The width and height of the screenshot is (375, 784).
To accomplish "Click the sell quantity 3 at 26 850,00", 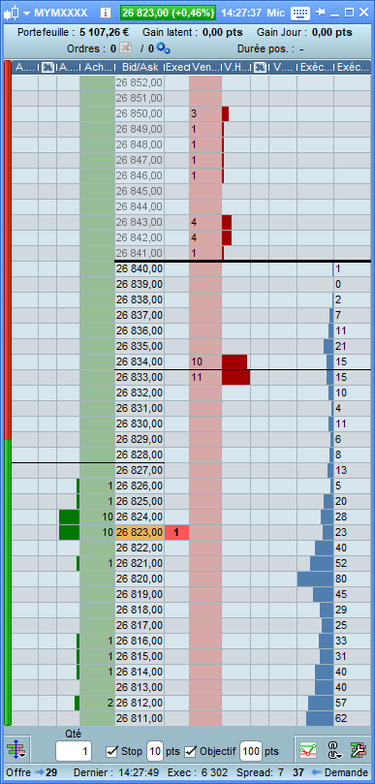I will pos(205,113).
